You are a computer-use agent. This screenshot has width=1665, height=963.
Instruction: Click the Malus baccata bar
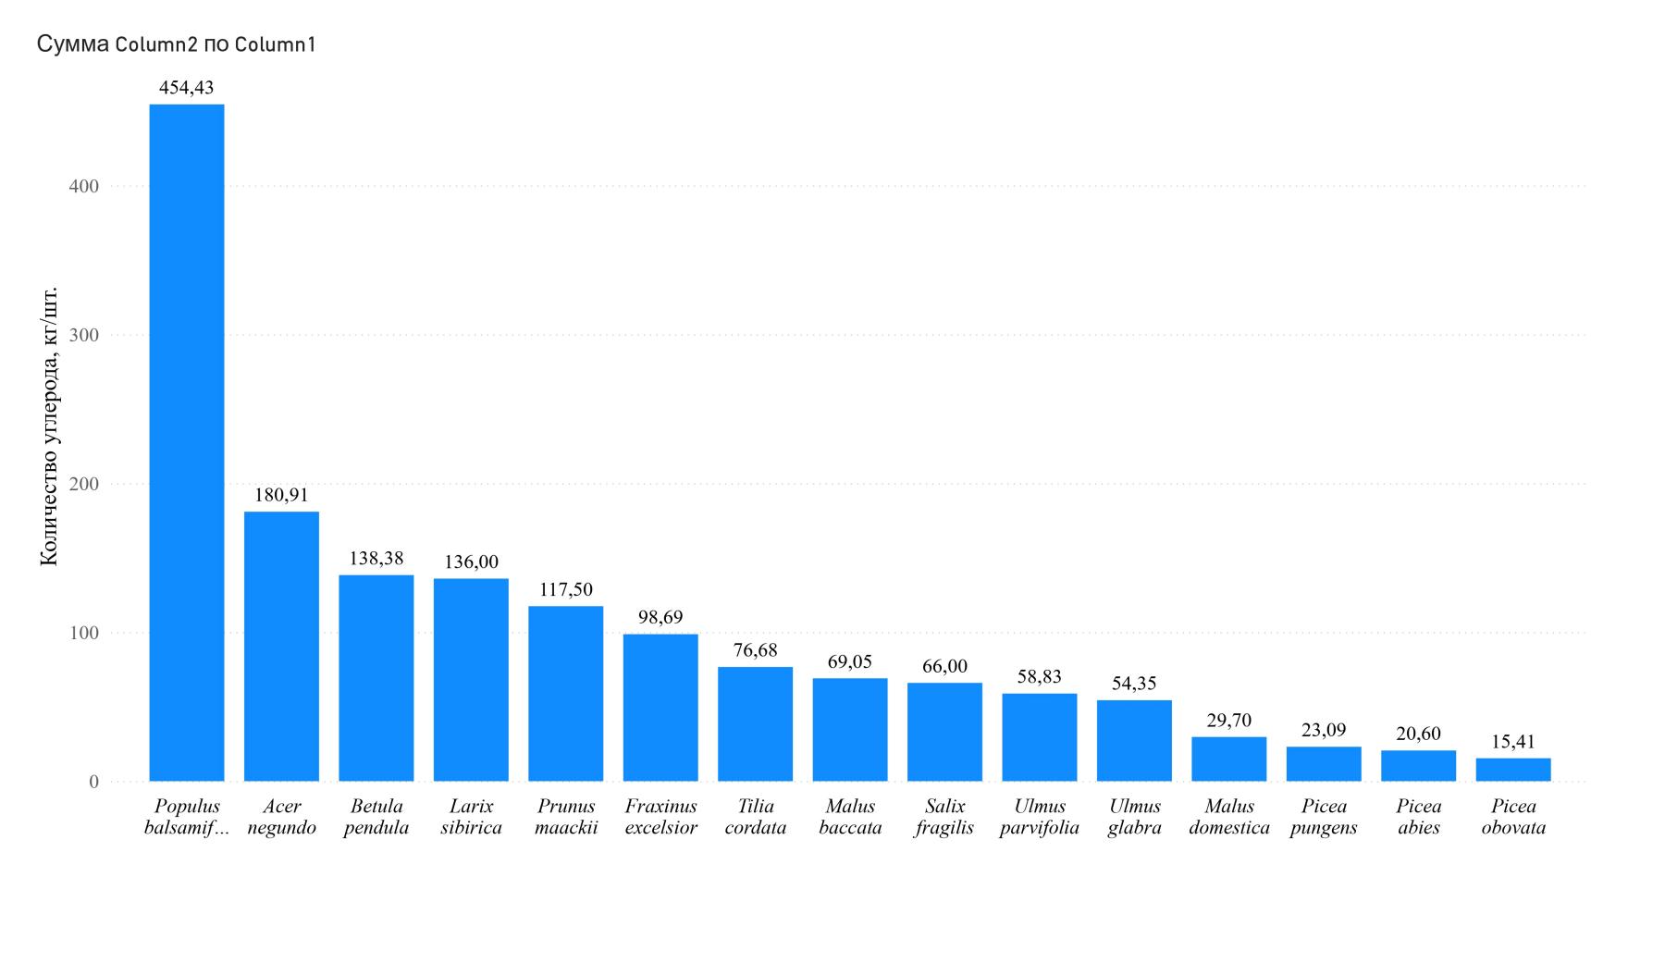(x=850, y=730)
